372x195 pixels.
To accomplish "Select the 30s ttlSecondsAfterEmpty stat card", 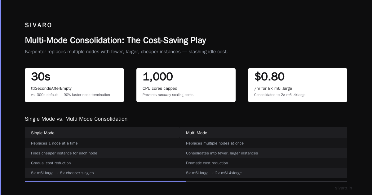I will [74, 85].
